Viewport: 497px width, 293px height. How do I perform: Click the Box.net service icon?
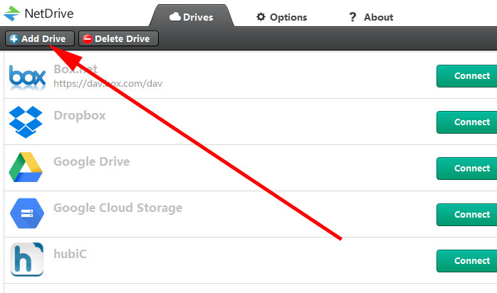(27, 77)
